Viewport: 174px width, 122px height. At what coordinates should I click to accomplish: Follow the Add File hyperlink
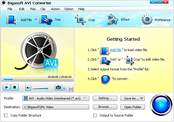coord(115,50)
